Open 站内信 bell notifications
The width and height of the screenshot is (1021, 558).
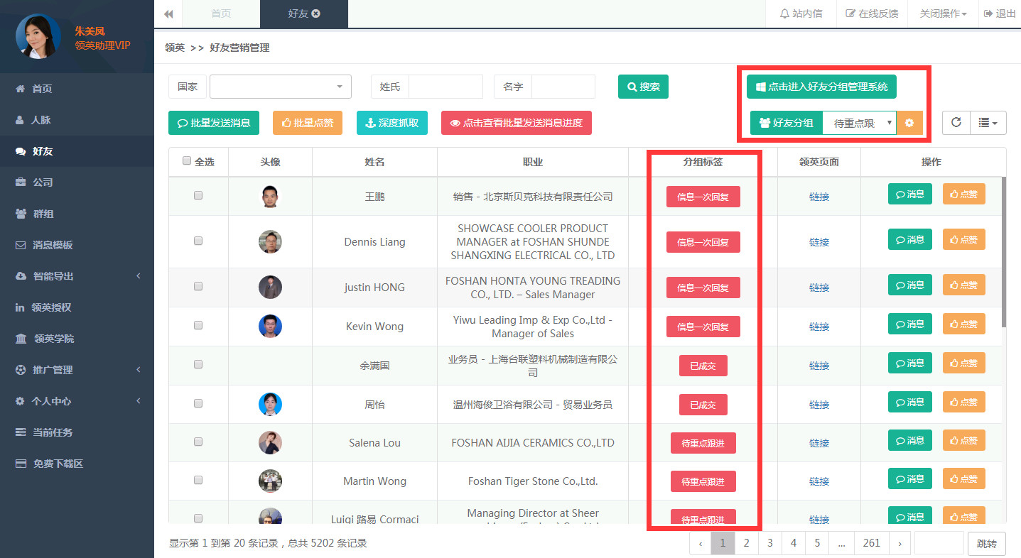pyautogui.click(x=801, y=13)
